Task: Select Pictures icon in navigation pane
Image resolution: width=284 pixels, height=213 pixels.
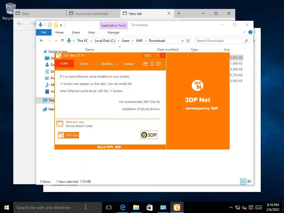Action: (47, 78)
